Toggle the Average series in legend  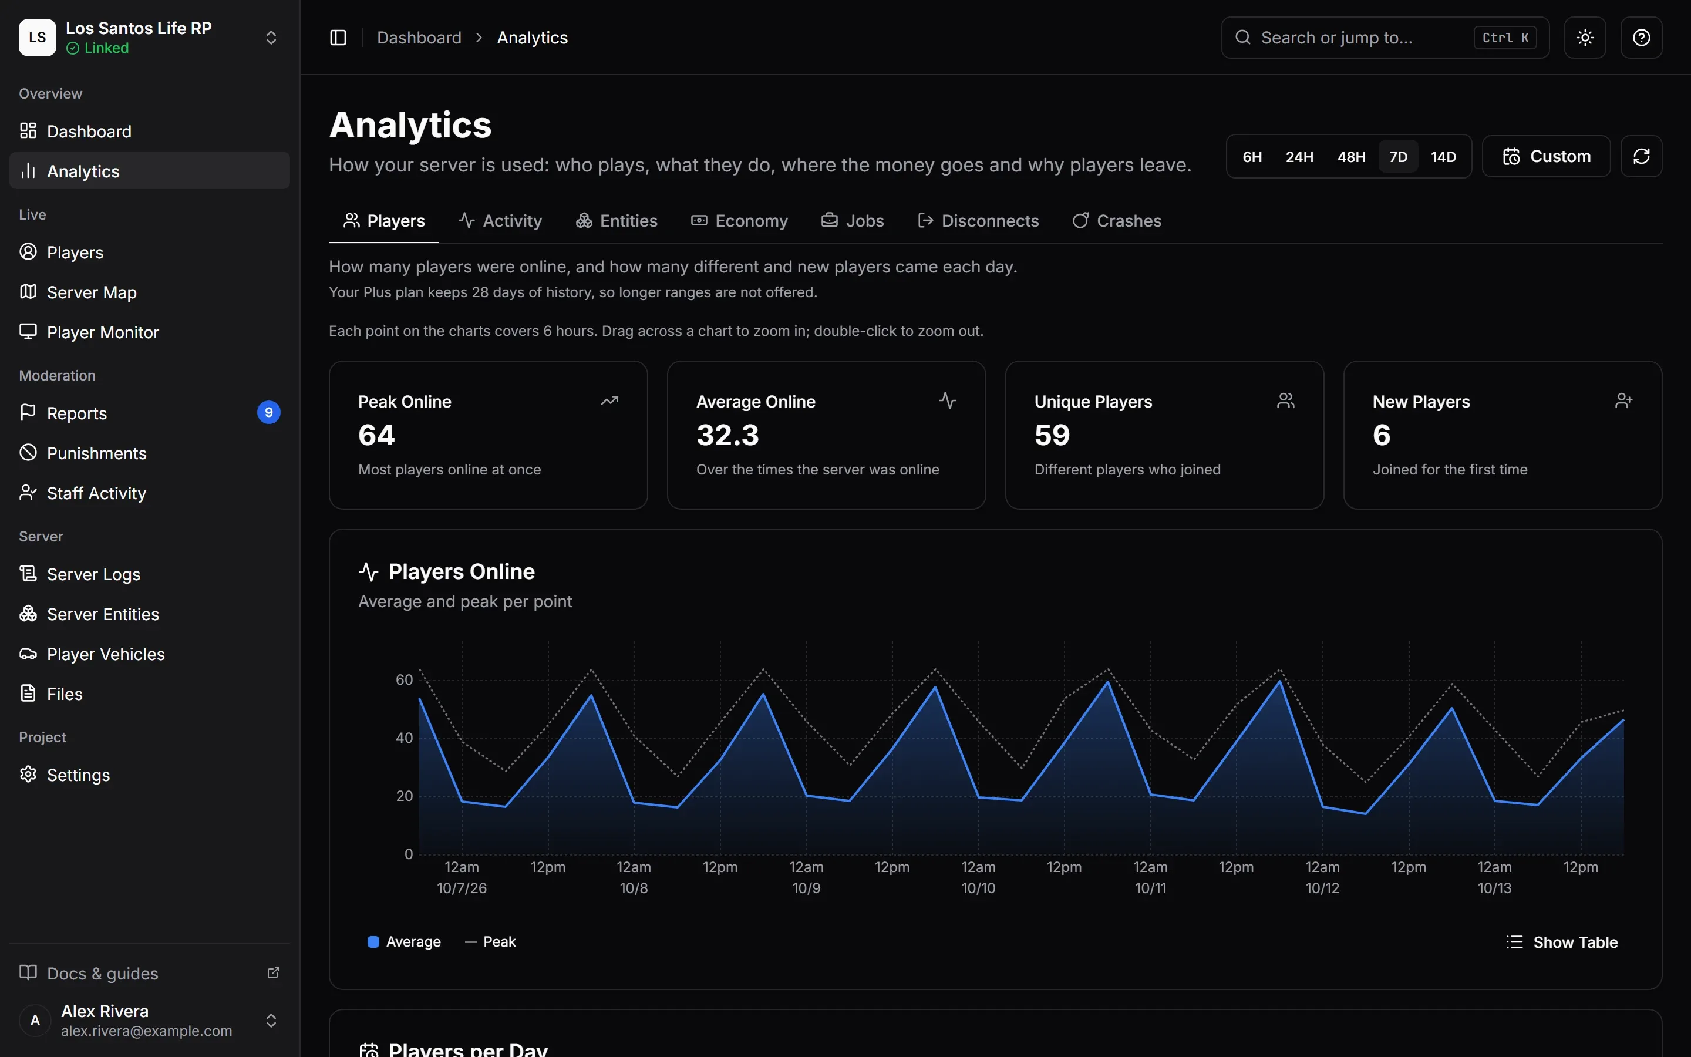pos(404,942)
